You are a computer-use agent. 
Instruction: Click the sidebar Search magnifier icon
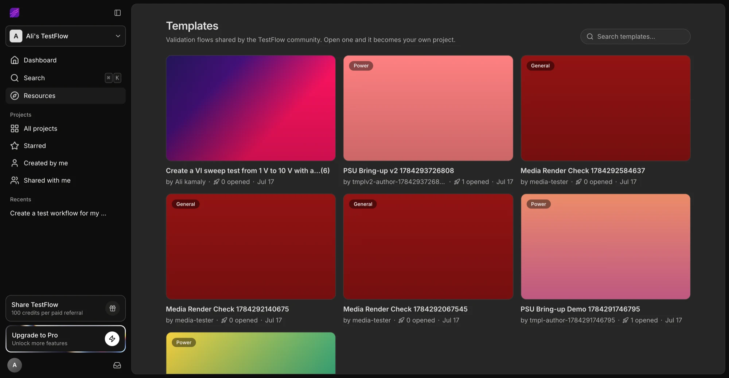pos(15,78)
